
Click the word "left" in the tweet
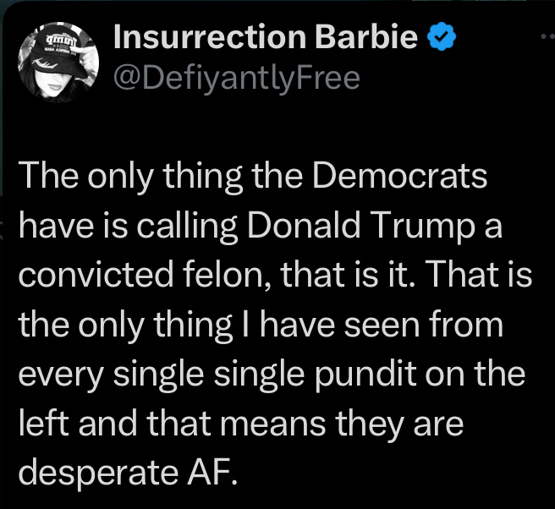click(37, 422)
